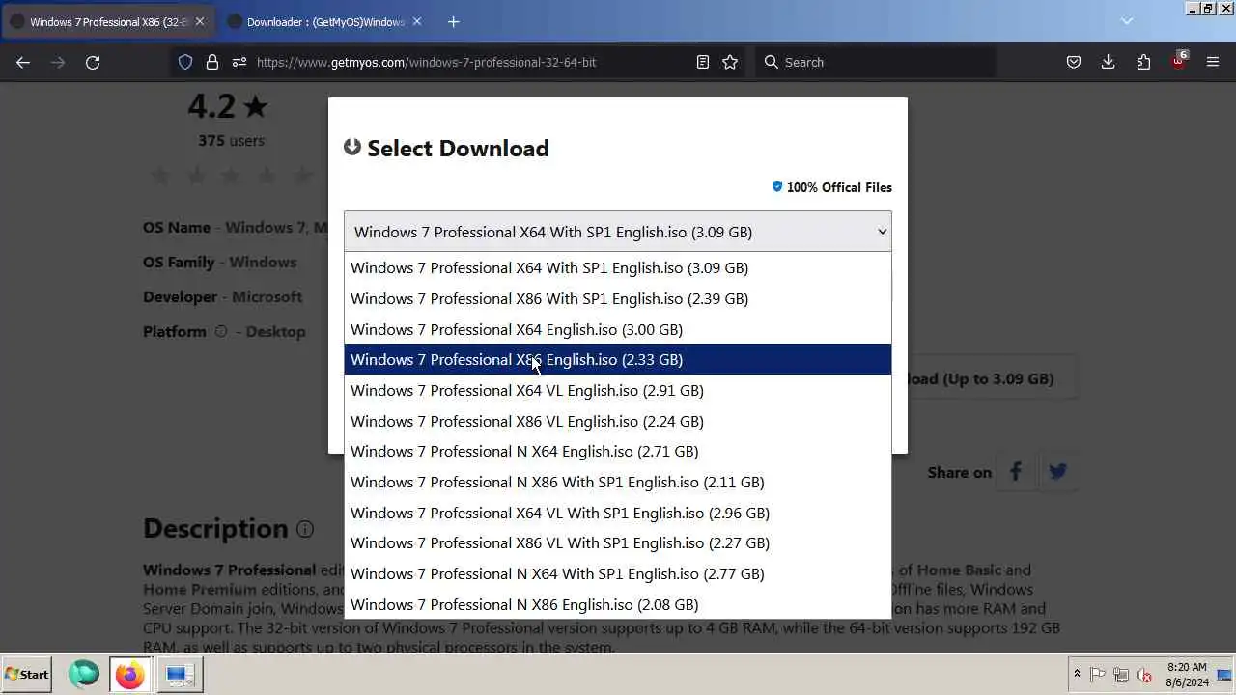Close the Downloader GetMyOS tab

pyautogui.click(x=417, y=21)
